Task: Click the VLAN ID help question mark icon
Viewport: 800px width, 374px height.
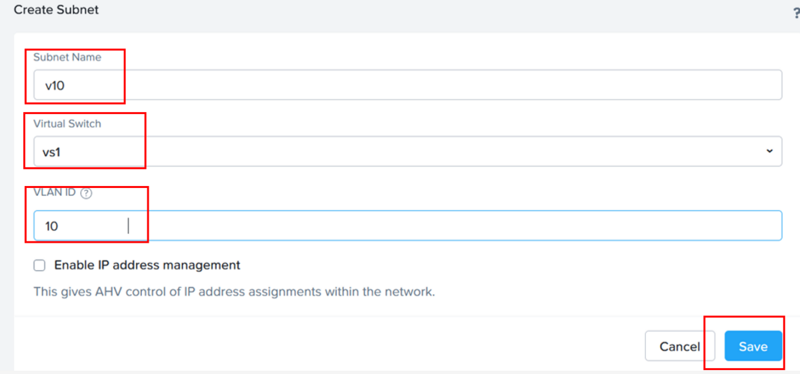Action: [85, 193]
